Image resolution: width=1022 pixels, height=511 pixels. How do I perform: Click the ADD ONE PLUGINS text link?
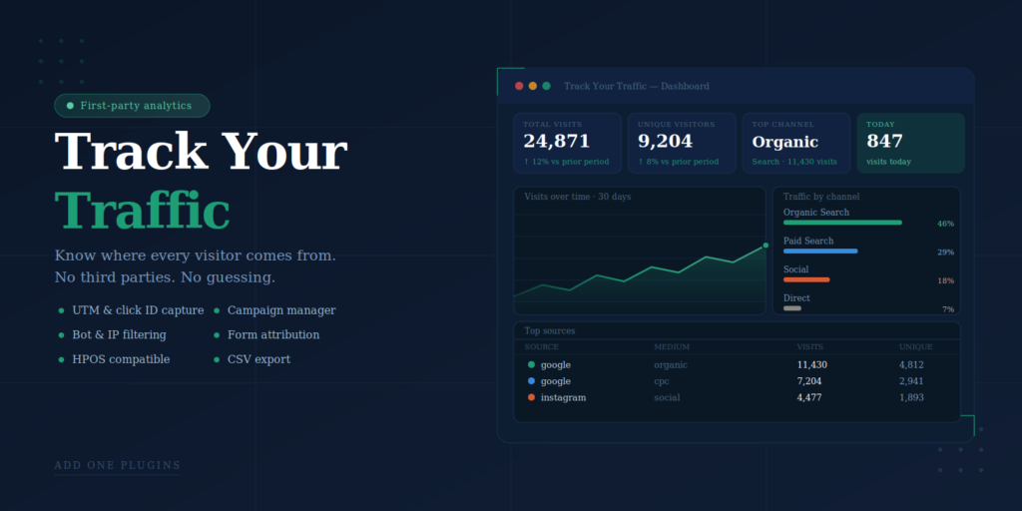click(x=118, y=465)
